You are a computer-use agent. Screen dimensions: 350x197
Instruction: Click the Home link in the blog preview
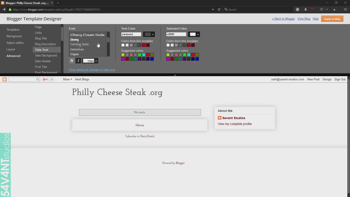140,125
